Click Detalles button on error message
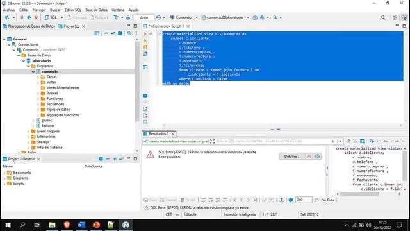 (x=292, y=157)
